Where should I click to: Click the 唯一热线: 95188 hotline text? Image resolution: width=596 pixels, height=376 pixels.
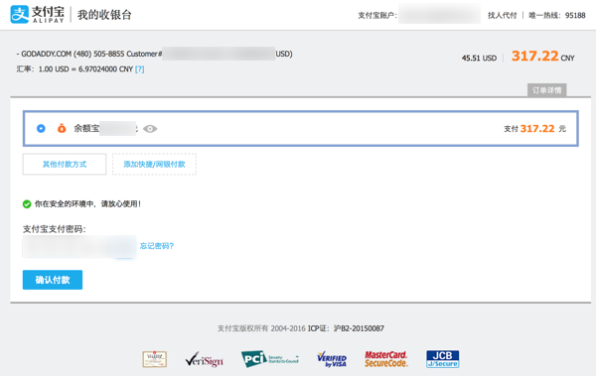pos(557,15)
